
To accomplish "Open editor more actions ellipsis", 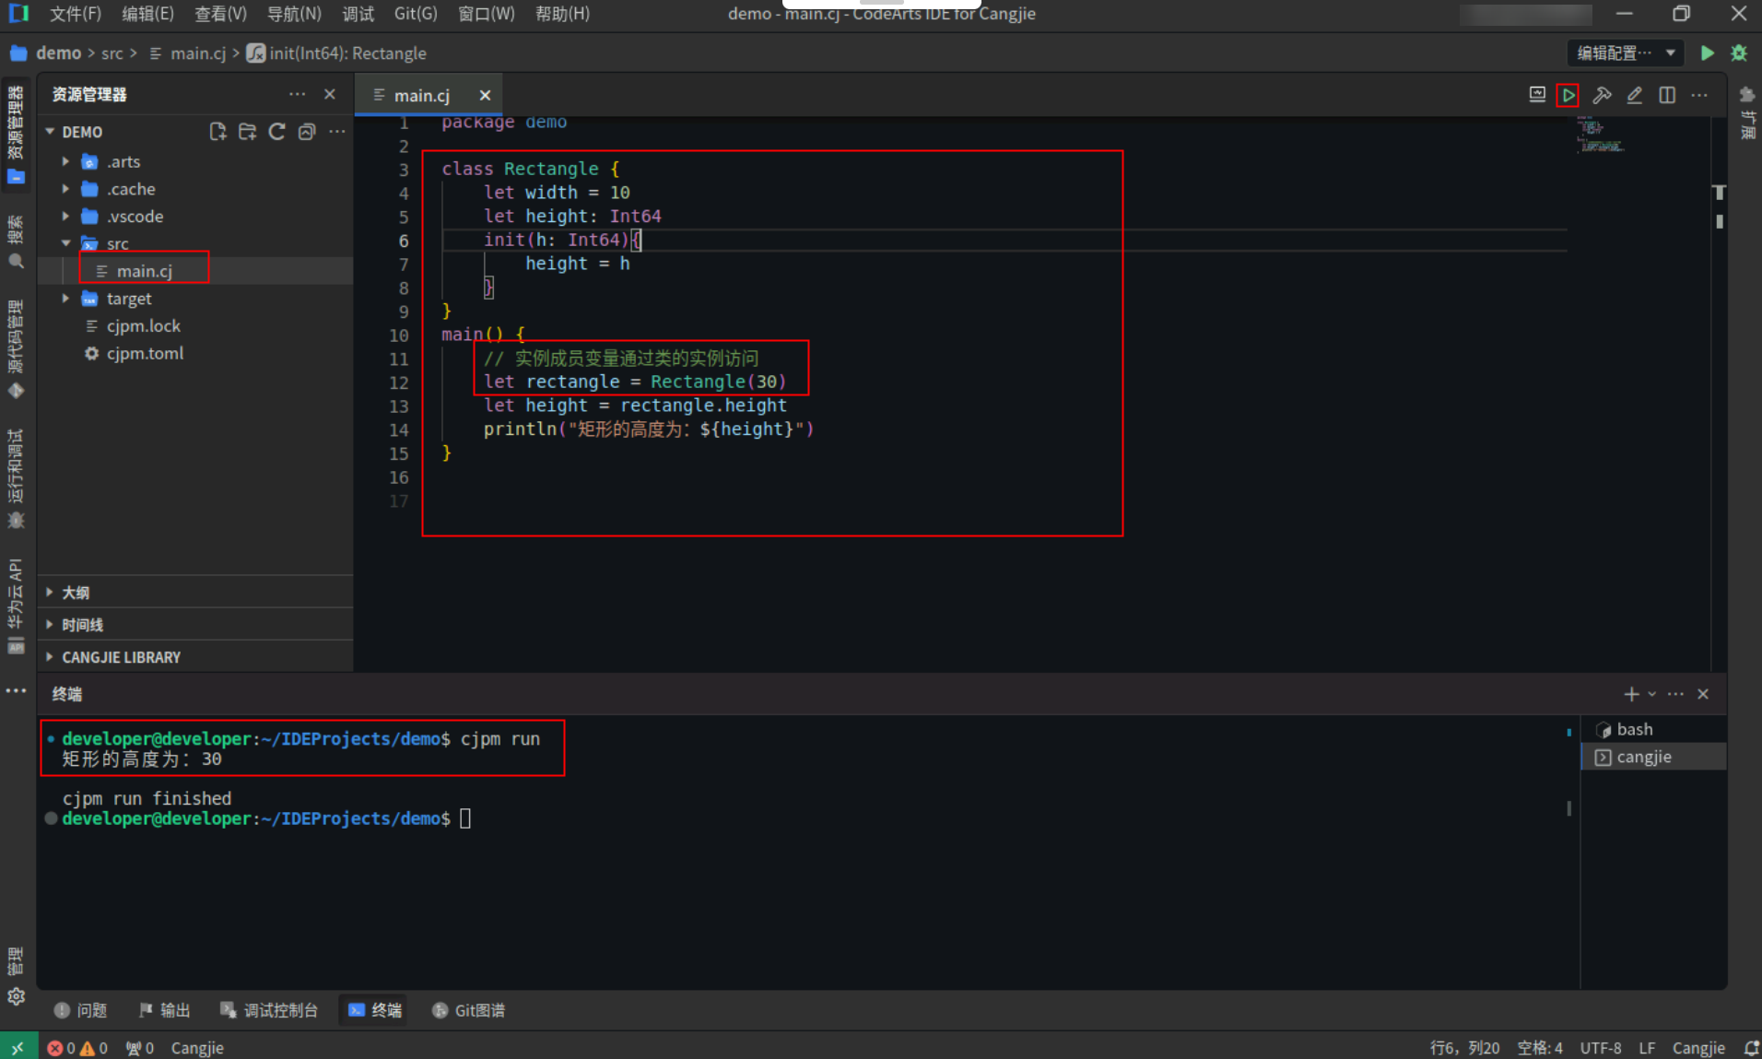I will pos(1699,95).
